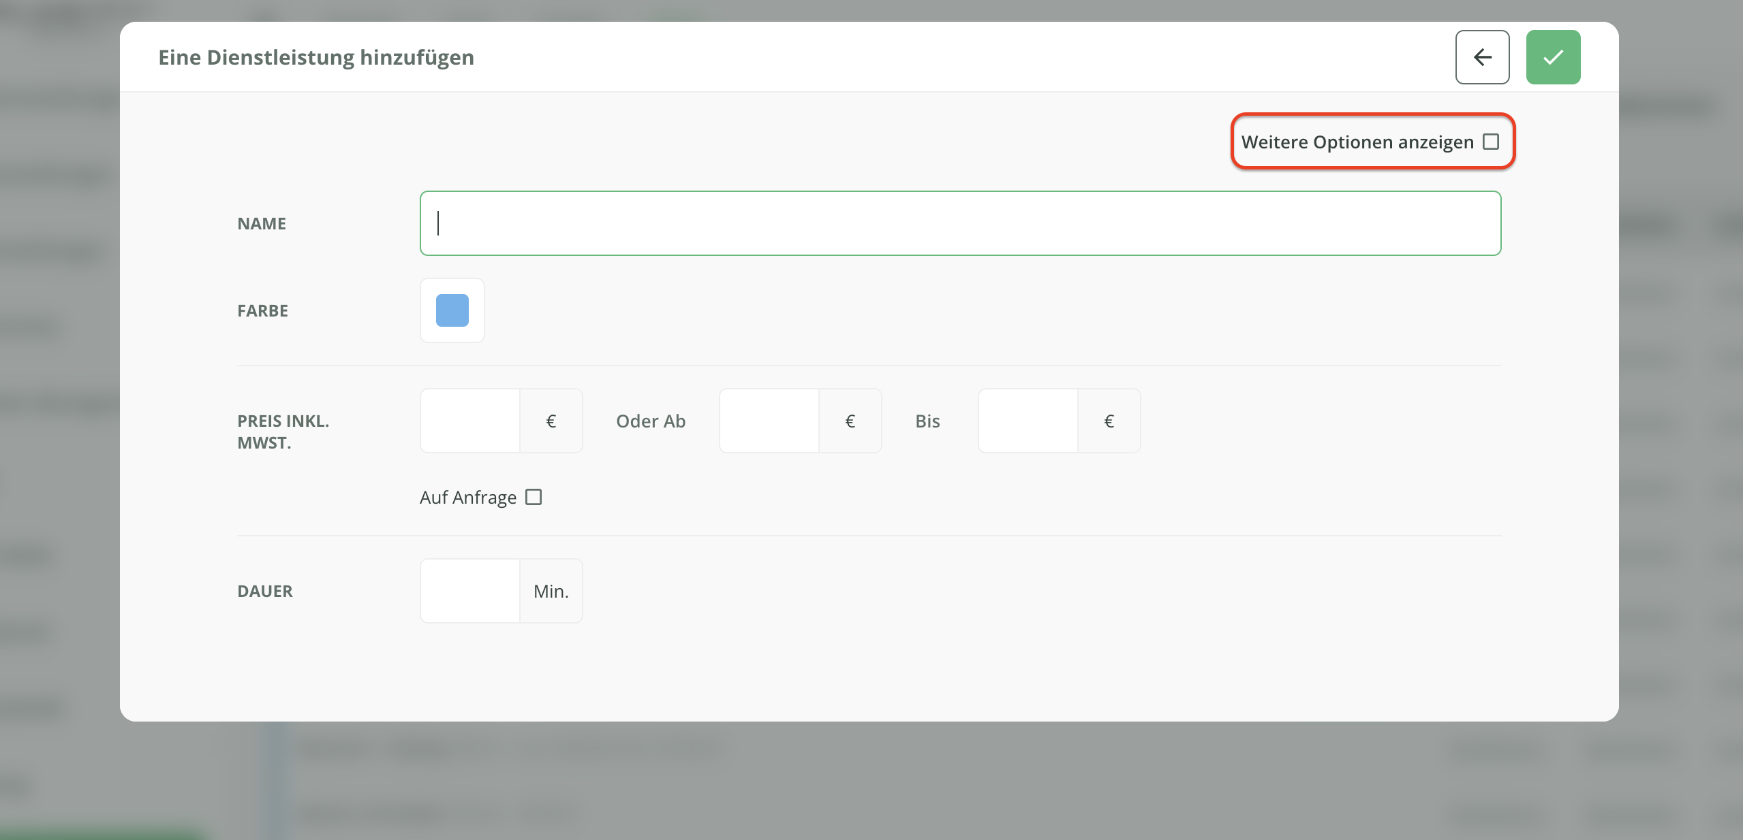Click the euro sign after Bis field
Viewport: 1743px width, 840px height.
1109,421
